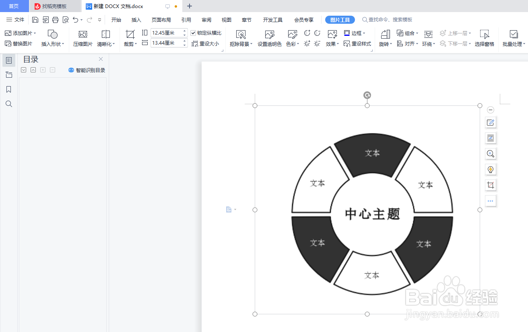
Task: Decrease contrast icon in ribbon
Action: pos(318,33)
